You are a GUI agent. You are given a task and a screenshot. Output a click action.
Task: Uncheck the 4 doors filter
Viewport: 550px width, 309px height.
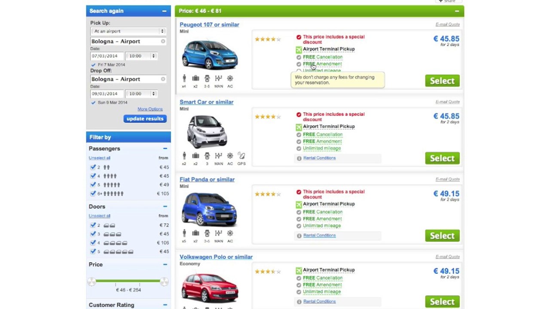(93, 243)
